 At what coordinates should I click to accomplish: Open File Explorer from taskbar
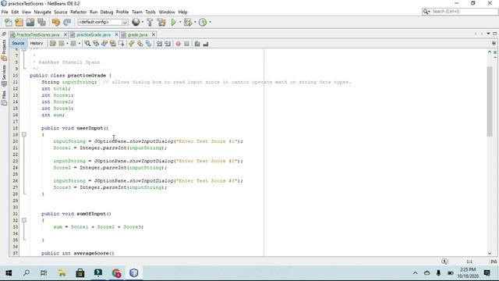tap(62, 273)
